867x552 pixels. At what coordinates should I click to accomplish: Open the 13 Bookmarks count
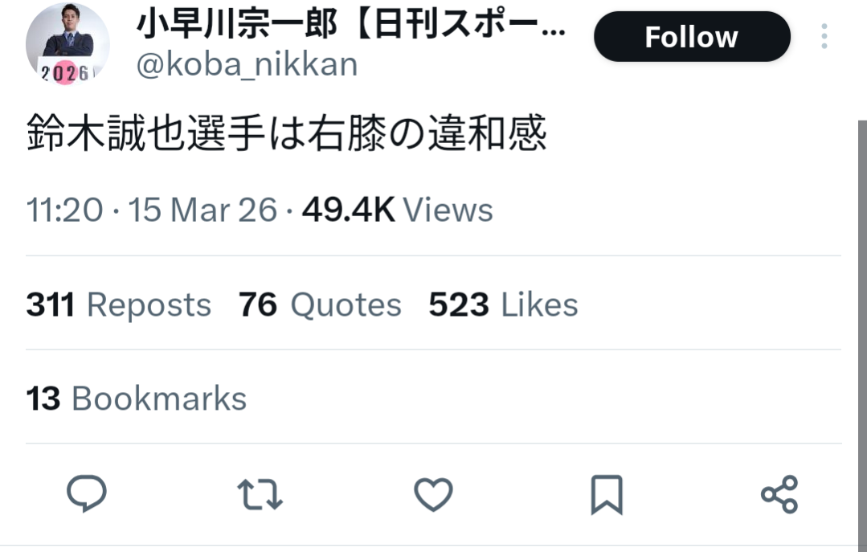click(137, 399)
